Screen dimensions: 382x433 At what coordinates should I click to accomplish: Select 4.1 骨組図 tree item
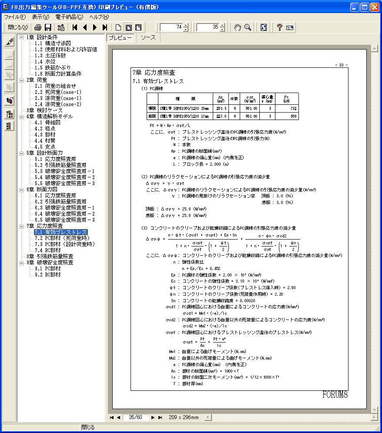(x=47, y=122)
